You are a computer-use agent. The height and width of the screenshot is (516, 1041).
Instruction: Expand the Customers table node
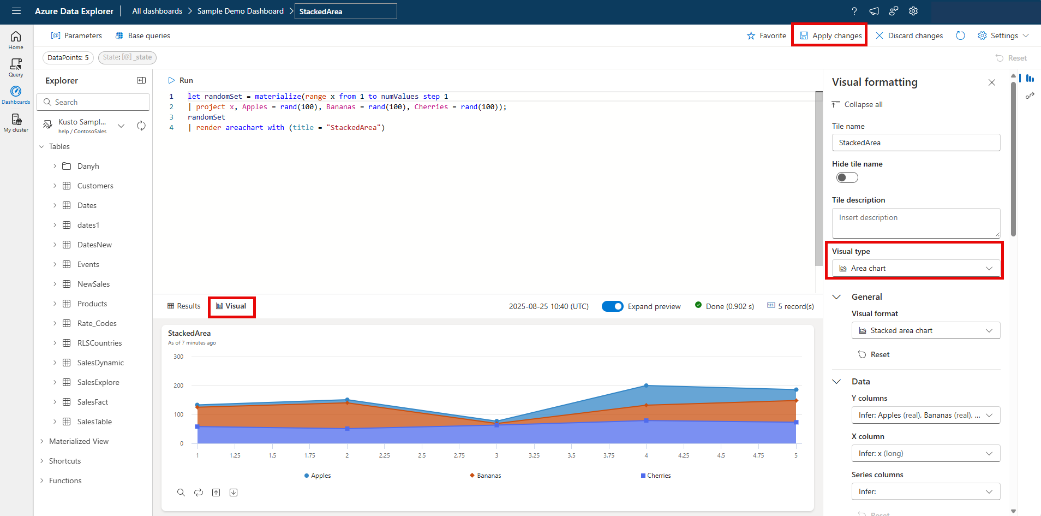(x=55, y=186)
